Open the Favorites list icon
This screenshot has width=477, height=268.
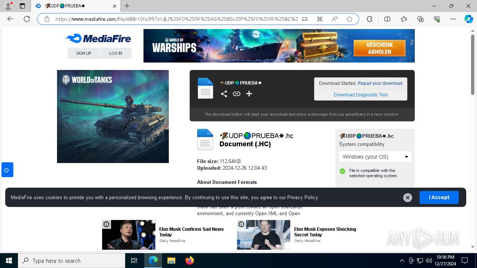tap(404, 19)
